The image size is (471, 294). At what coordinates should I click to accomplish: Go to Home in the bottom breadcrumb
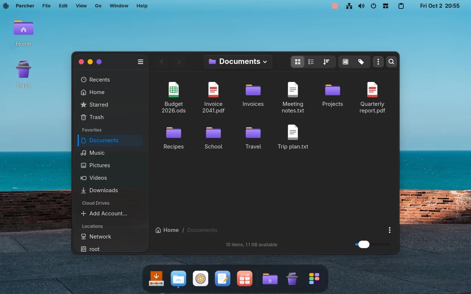167,230
